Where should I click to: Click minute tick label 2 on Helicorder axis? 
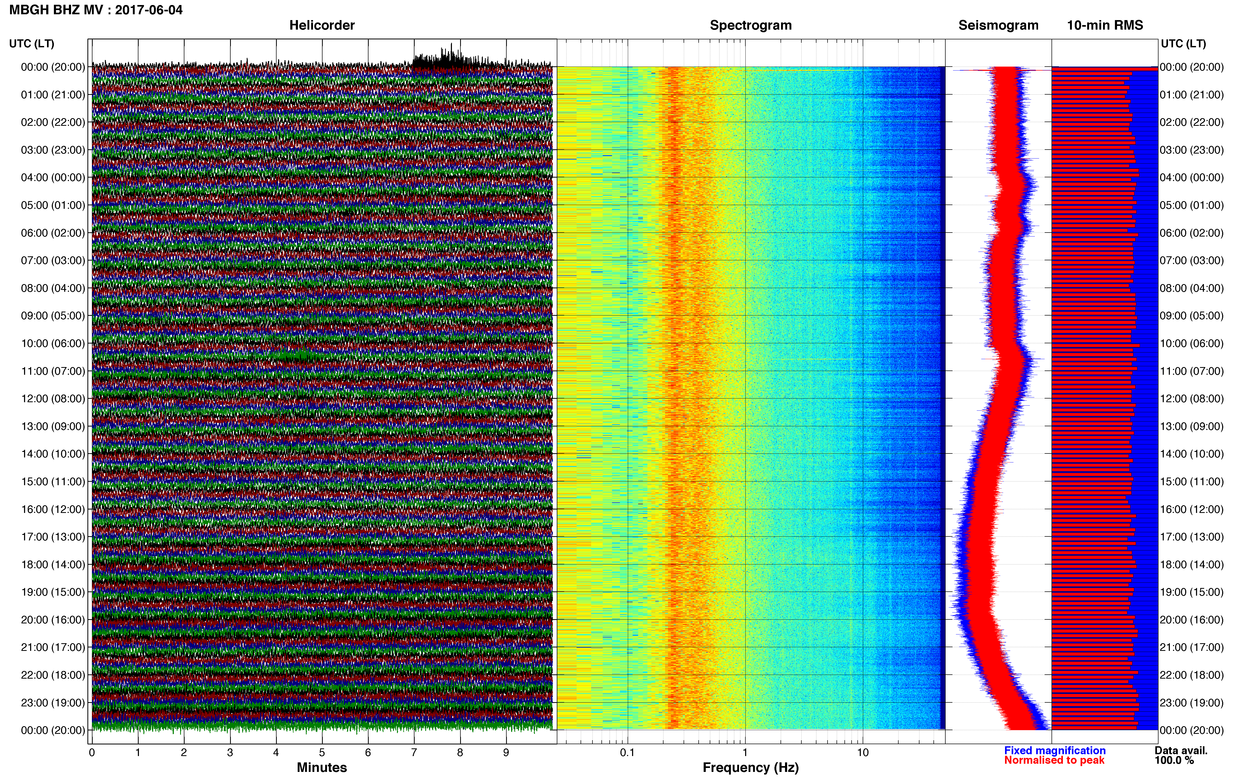pyautogui.click(x=184, y=753)
